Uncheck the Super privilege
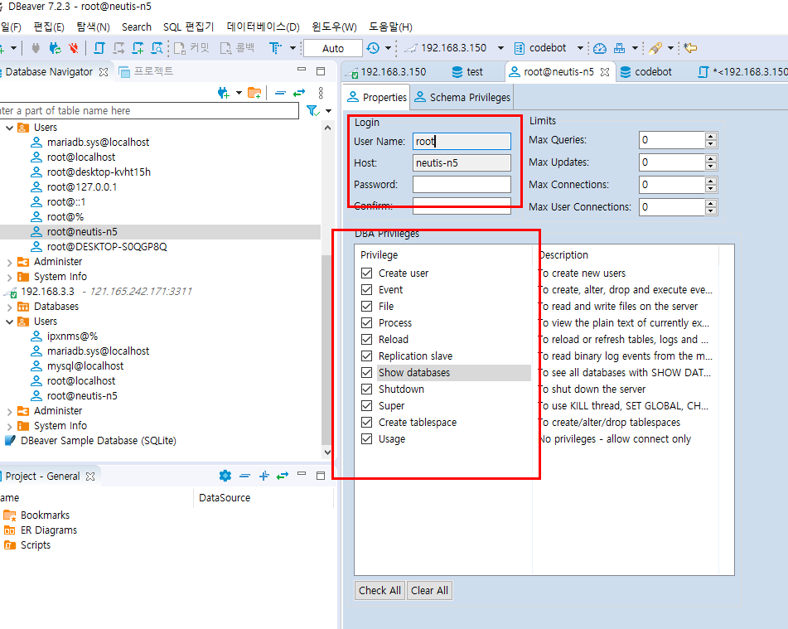This screenshot has width=788, height=629. click(367, 406)
